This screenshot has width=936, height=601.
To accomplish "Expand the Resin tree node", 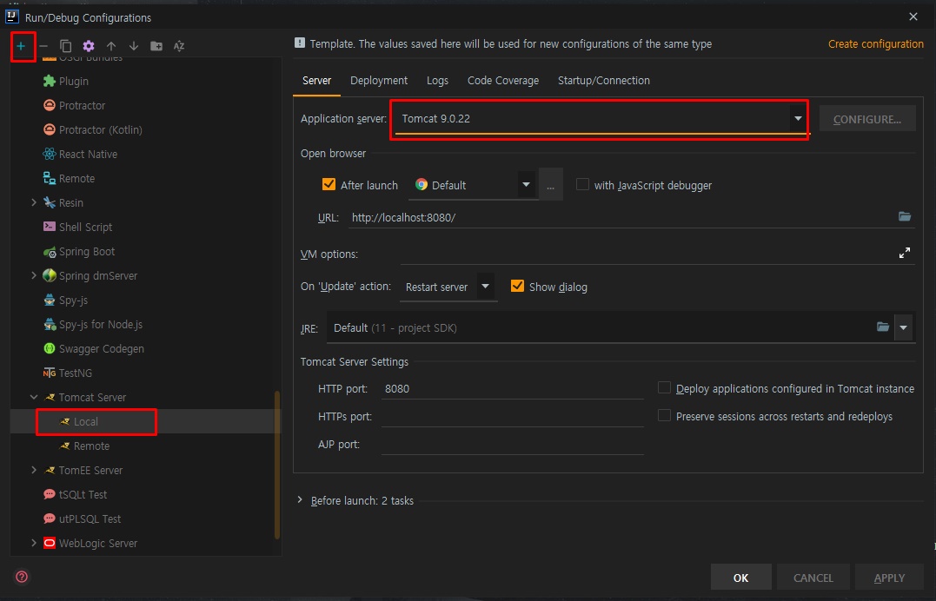I will pyautogui.click(x=34, y=203).
